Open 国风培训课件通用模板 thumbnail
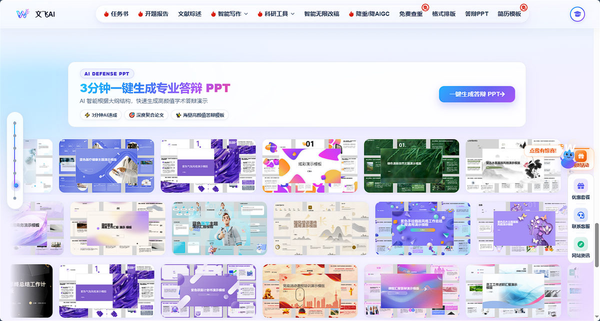The height and width of the screenshot is (321, 600). [x=321, y=228]
